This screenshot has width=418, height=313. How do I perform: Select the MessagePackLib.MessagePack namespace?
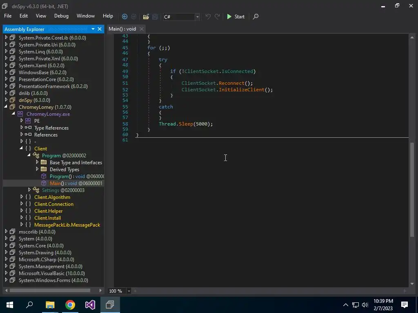tap(67, 225)
